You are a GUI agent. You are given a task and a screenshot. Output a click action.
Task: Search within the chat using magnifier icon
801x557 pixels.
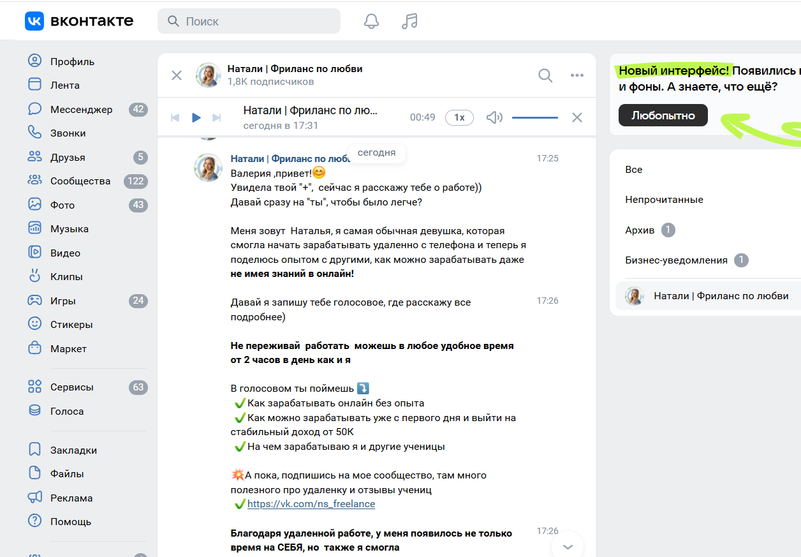point(545,75)
